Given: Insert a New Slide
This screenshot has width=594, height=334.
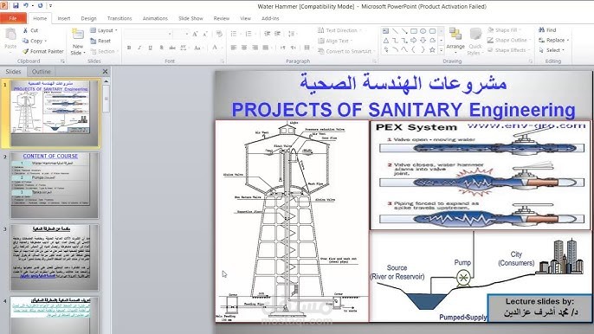Looking at the screenshot, I should [78, 42].
